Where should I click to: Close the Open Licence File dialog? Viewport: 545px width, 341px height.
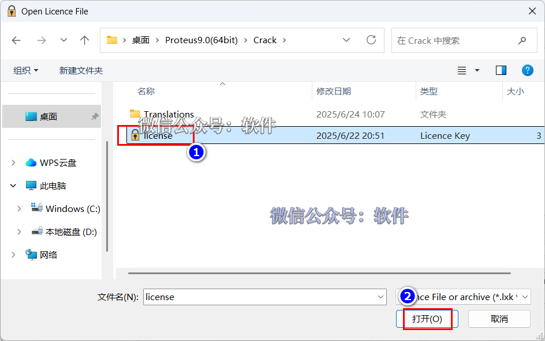tap(532, 11)
